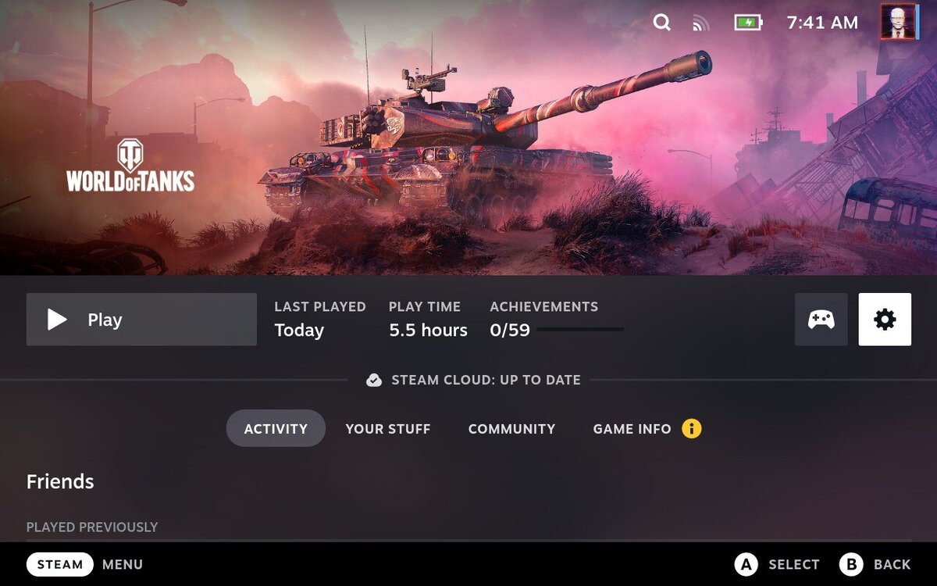Go to the Game Info tab
937x586 pixels.
tap(632, 428)
